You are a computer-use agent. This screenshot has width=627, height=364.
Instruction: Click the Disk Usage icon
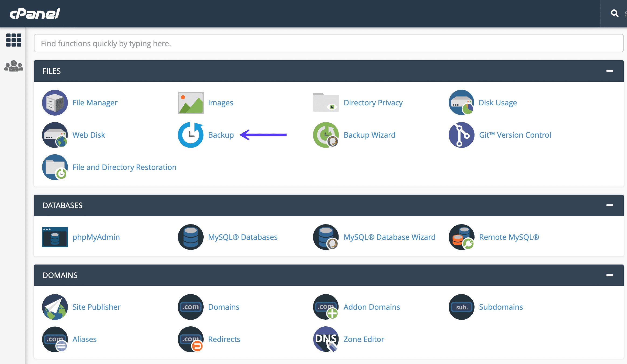[461, 102]
